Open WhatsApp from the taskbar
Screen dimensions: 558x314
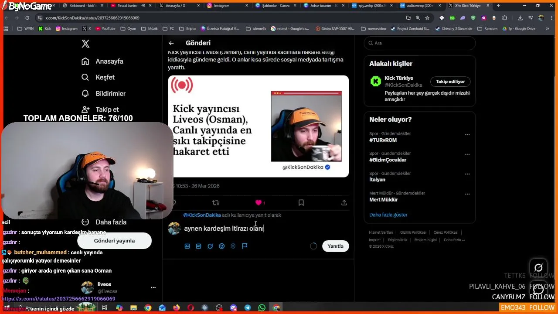(262, 308)
